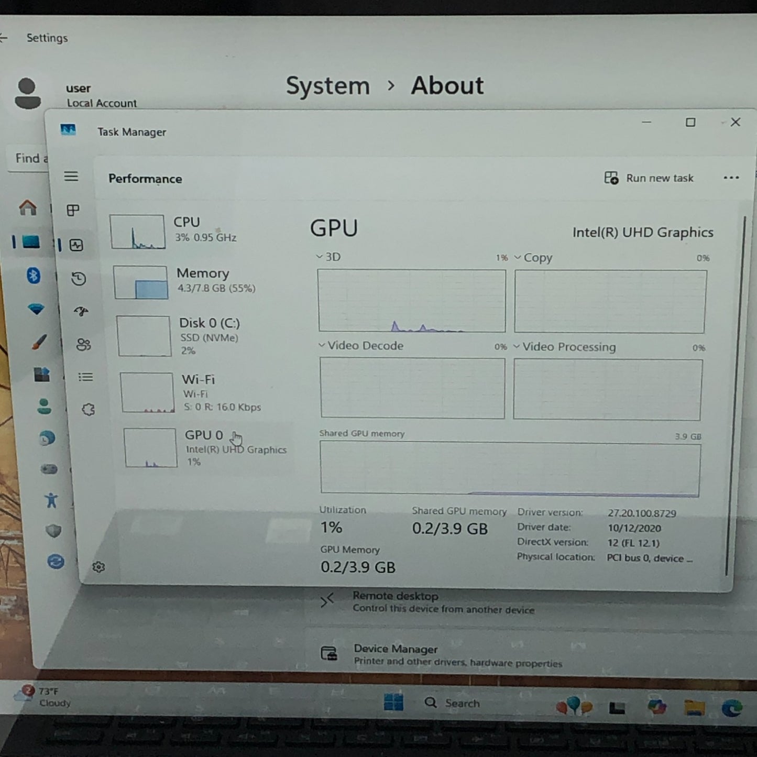Viewport: 757px width, 757px height.
Task: Open Microsoft Edge from the taskbar
Action: [x=732, y=708]
